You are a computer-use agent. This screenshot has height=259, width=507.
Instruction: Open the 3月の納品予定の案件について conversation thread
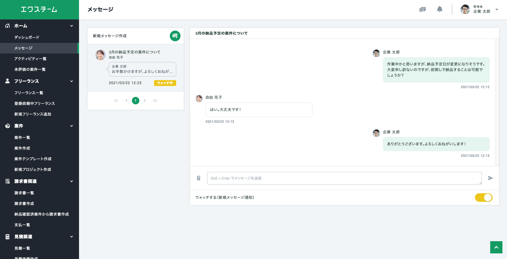click(135, 52)
